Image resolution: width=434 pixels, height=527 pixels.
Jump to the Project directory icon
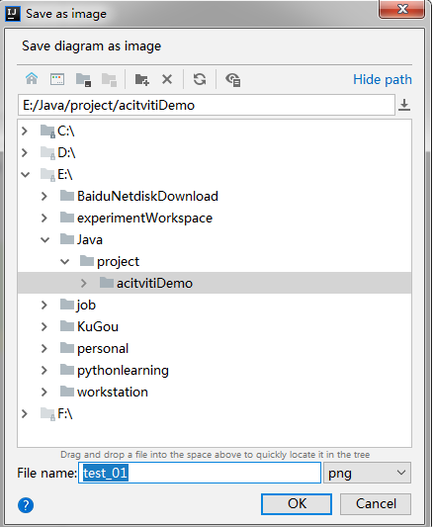tap(83, 80)
